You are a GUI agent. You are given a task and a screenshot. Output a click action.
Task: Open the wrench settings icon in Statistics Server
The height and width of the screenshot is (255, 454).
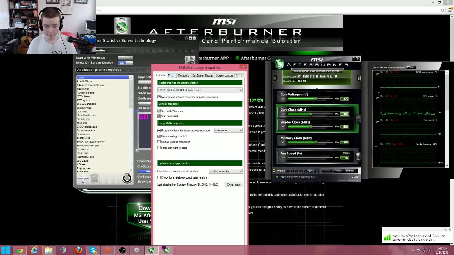click(190, 59)
